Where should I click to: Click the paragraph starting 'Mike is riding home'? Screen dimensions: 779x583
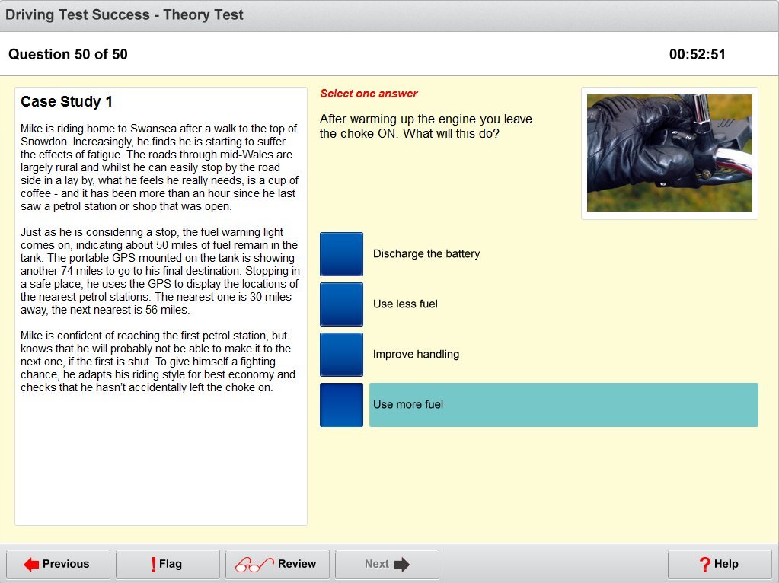pyautogui.click(x=159, y=167)
